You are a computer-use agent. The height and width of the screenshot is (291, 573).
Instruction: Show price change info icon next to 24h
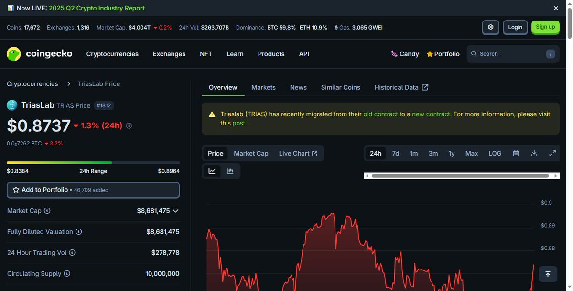pyautogui.click(x=129, y=126)
